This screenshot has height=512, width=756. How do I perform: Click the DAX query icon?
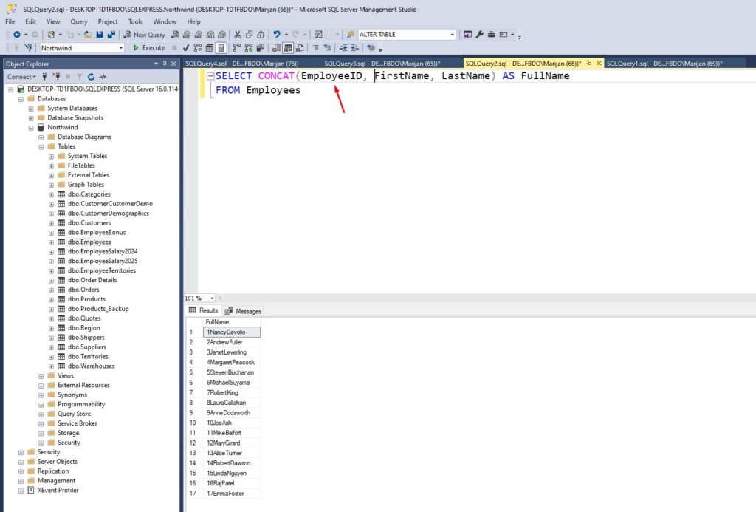coord(221,35)
